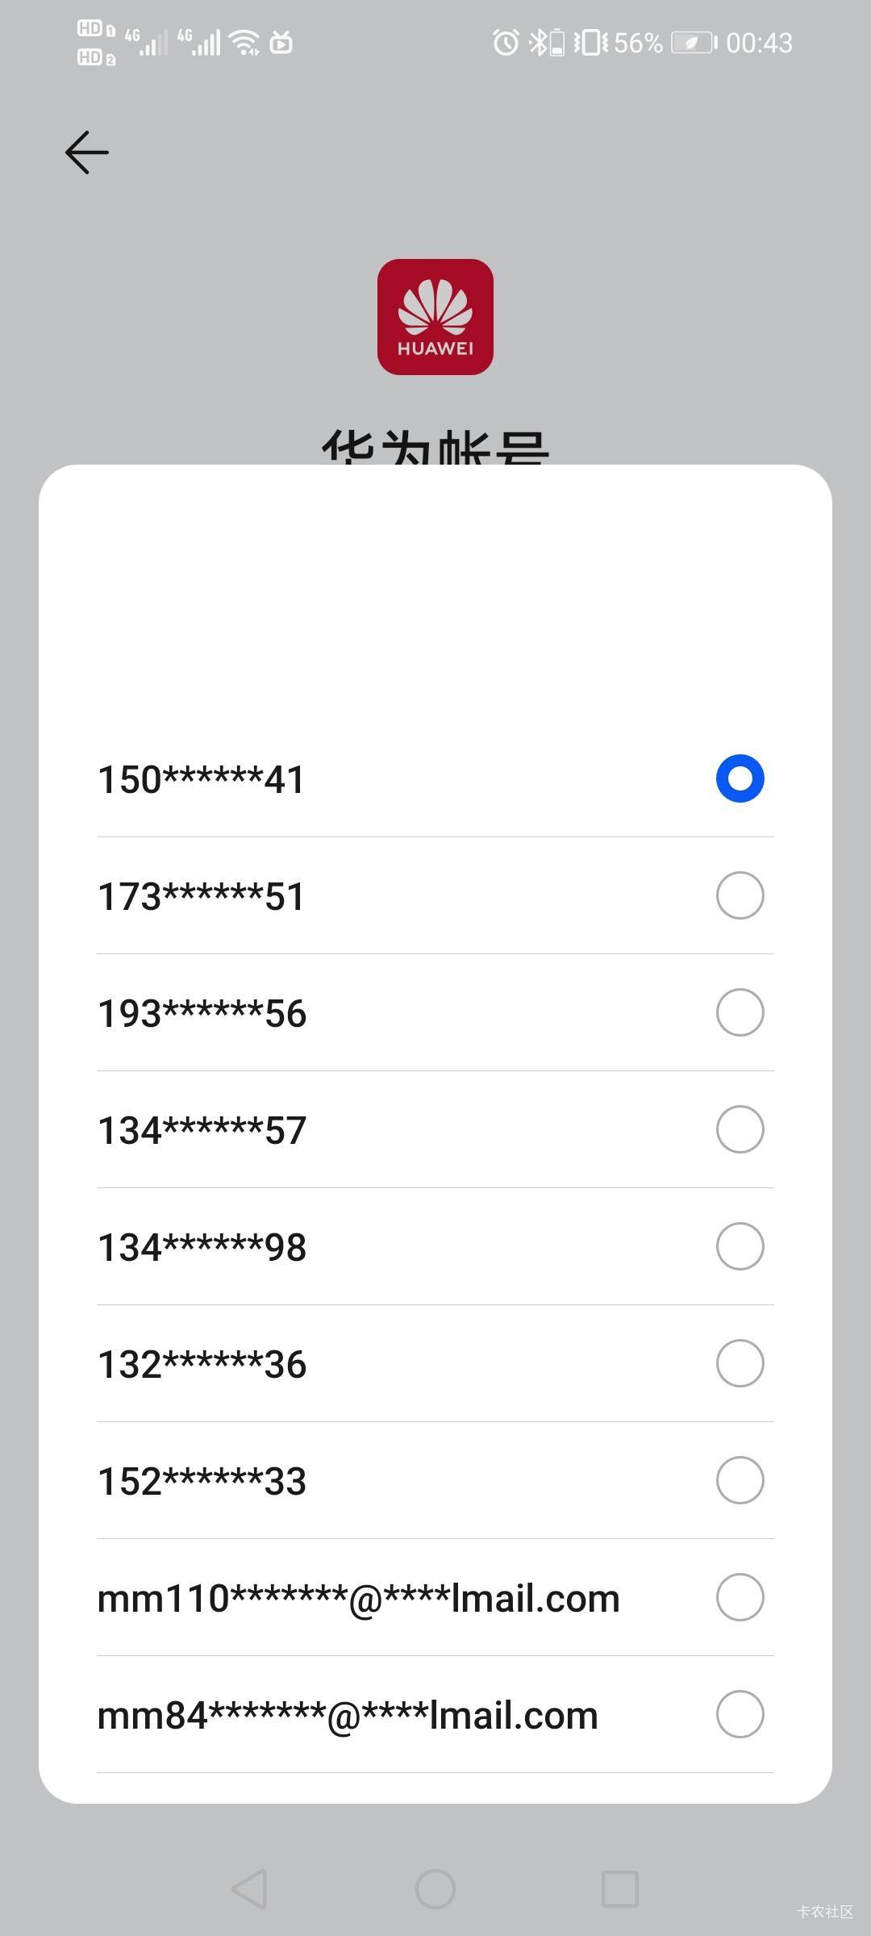This screenshot has height=1936, width=871.
Task: Select the 150******41 radio button
Action: pyautogui.click(x=740, y=778)
